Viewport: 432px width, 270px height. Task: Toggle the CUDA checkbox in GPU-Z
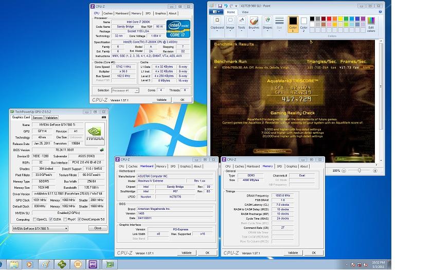tap(51, 220)
